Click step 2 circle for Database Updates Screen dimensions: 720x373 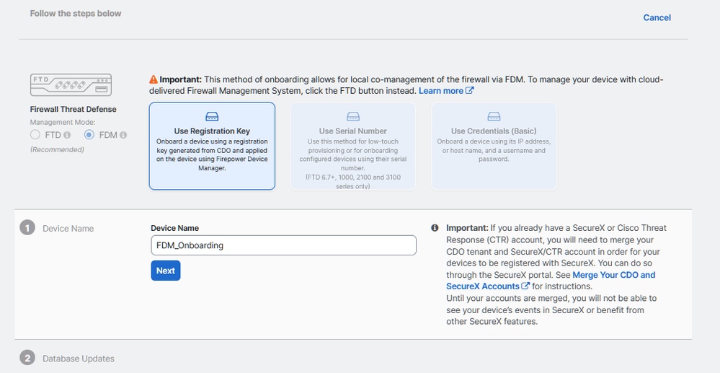click(27, 358)
